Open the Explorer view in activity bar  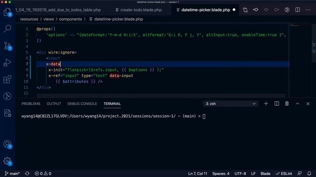[x=7, y=12]
